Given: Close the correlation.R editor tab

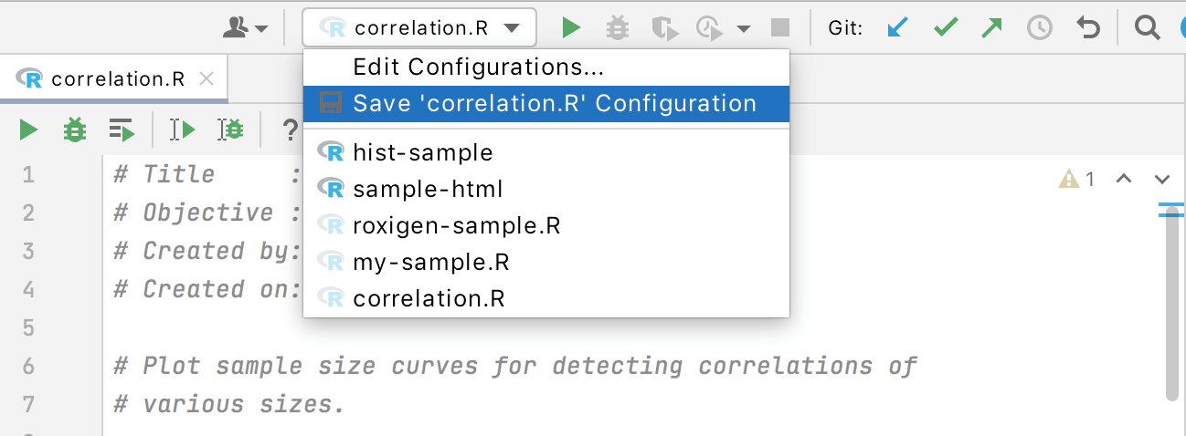Looking at the screenshot, I should click(206, 79).
